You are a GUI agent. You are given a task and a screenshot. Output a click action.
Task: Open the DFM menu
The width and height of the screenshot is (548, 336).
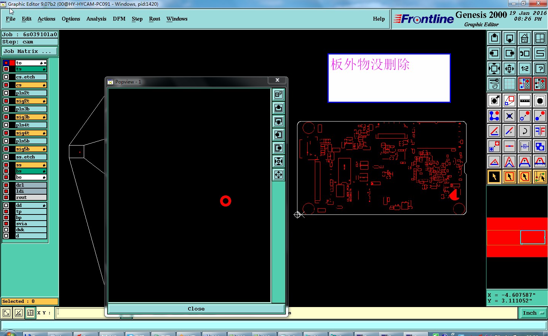[x=119, y=19]
